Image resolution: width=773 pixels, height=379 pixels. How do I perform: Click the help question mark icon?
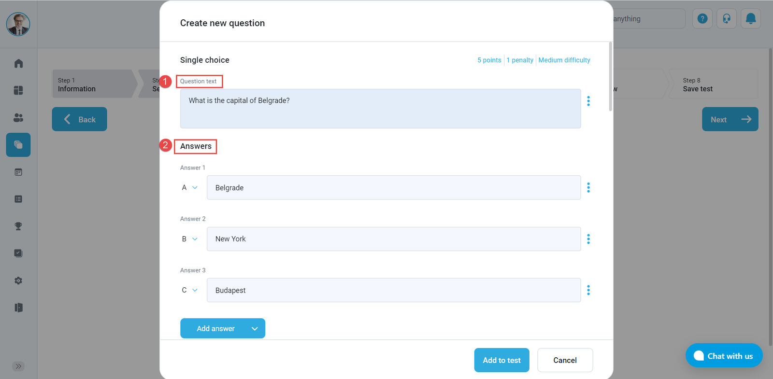point(702,19)
